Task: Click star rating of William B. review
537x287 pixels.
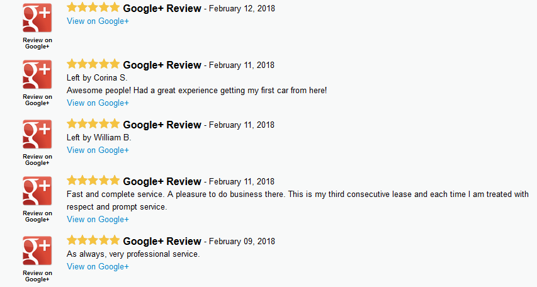Action: 93,123
